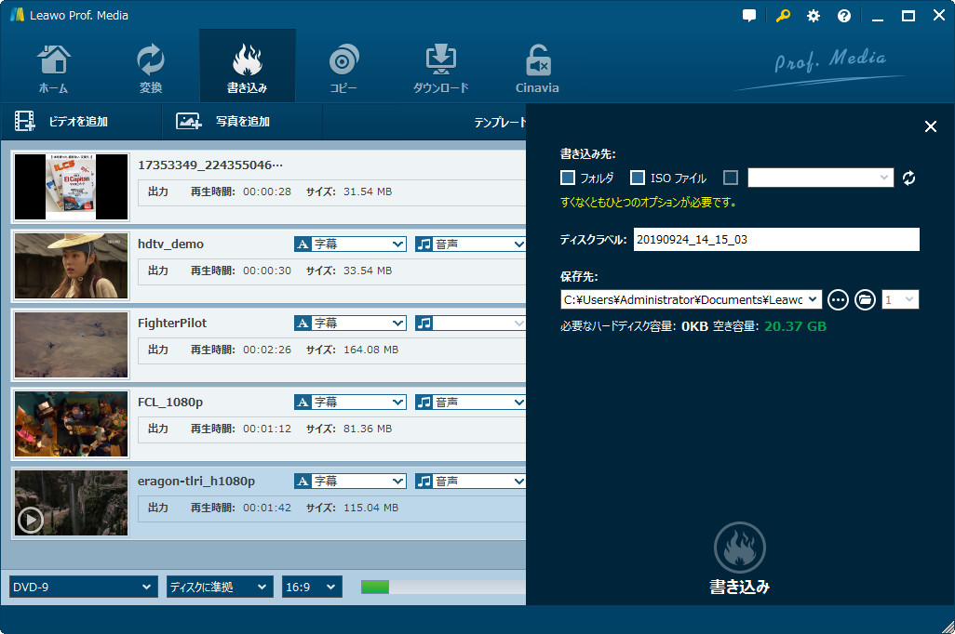Screen dimensions: 955x634
Task: Open the help question mark icon
Action: [843, 16]
